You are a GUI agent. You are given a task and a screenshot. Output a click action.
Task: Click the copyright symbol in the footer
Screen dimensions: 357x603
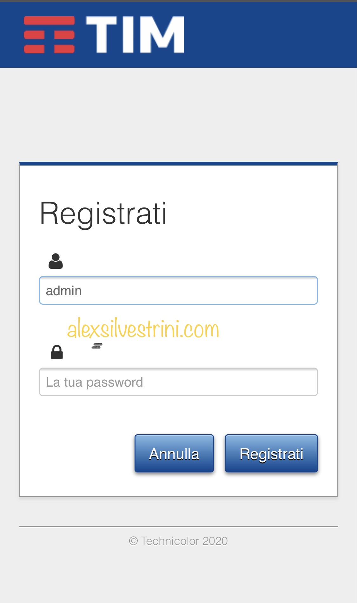point(133,541)
